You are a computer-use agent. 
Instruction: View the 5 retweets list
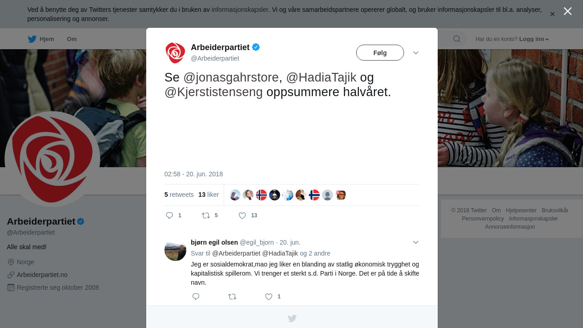click(179, 195)
